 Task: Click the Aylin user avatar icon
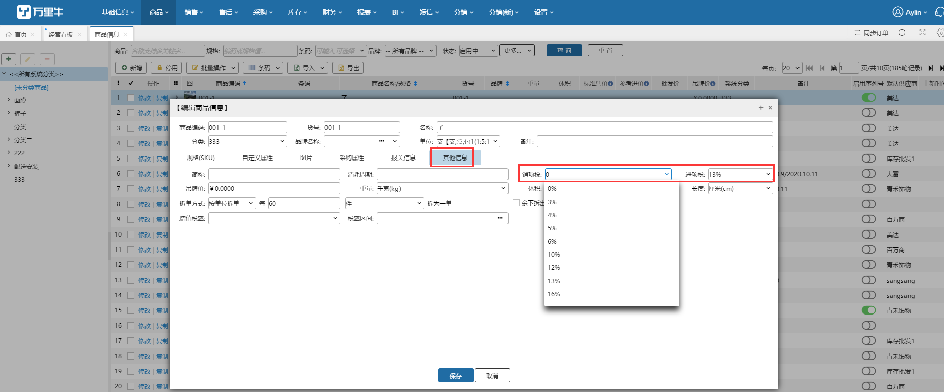(898, 12)
